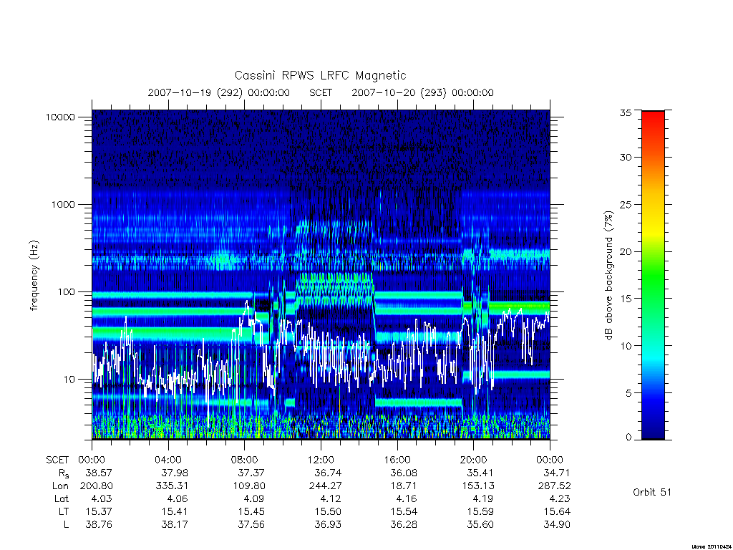
Task: Click the plot title 'Cassini RPWS LRFC Magnetic'
Action: click(320, 75)
